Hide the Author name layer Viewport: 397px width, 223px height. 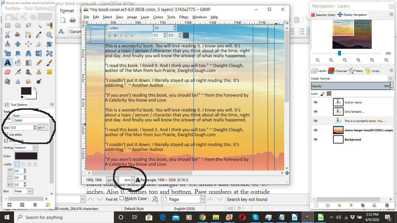click(316, 102)
